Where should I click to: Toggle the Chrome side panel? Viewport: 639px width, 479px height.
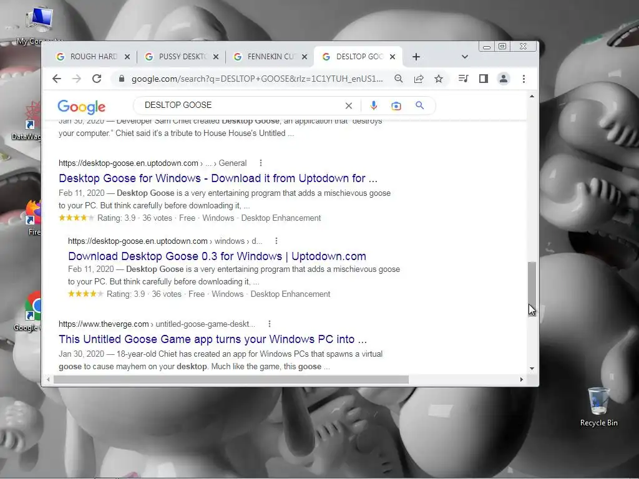click(x=484, y=79)
